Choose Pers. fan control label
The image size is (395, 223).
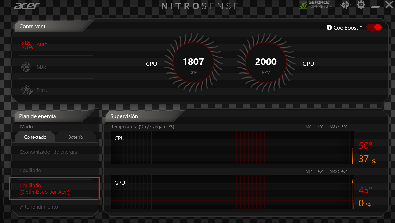pyautogui.click(x=42, y=90)
